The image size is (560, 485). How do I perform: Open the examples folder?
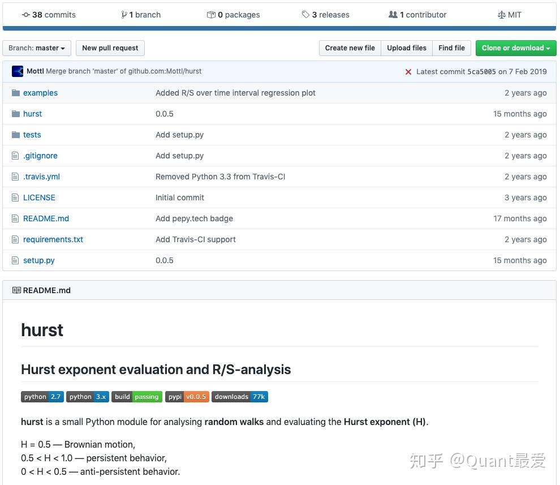(40, 93)
